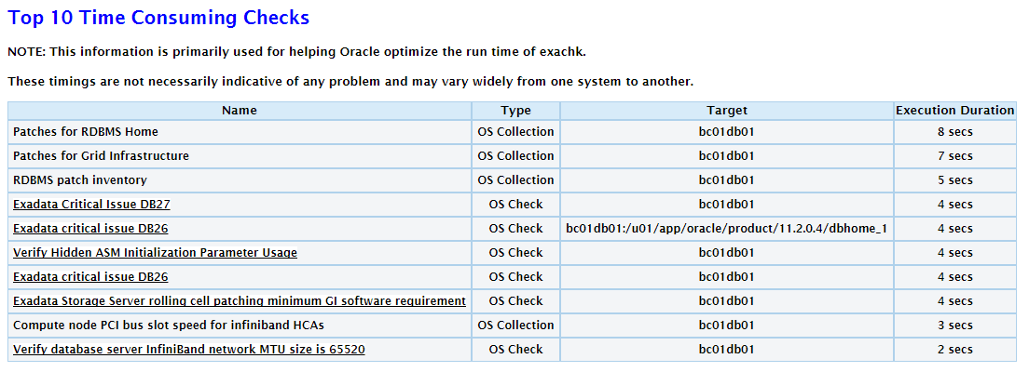Click the Name column header
This screenshot has height=372, width=1029.
240,111
